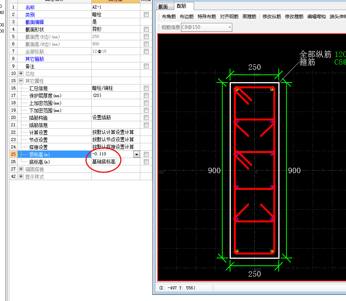Select row number 25 header

pyautogui.click(x=13, y=154)
